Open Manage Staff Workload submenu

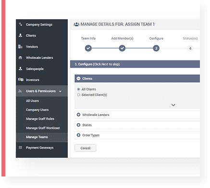coord(43,128)
